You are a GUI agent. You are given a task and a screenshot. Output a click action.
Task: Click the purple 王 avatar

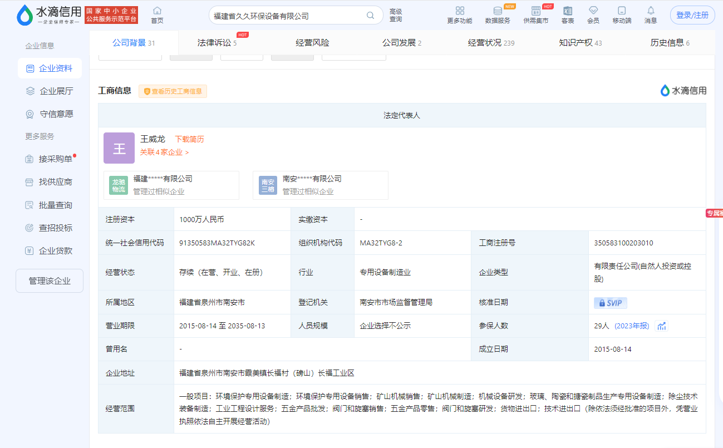tap(119, 148)
